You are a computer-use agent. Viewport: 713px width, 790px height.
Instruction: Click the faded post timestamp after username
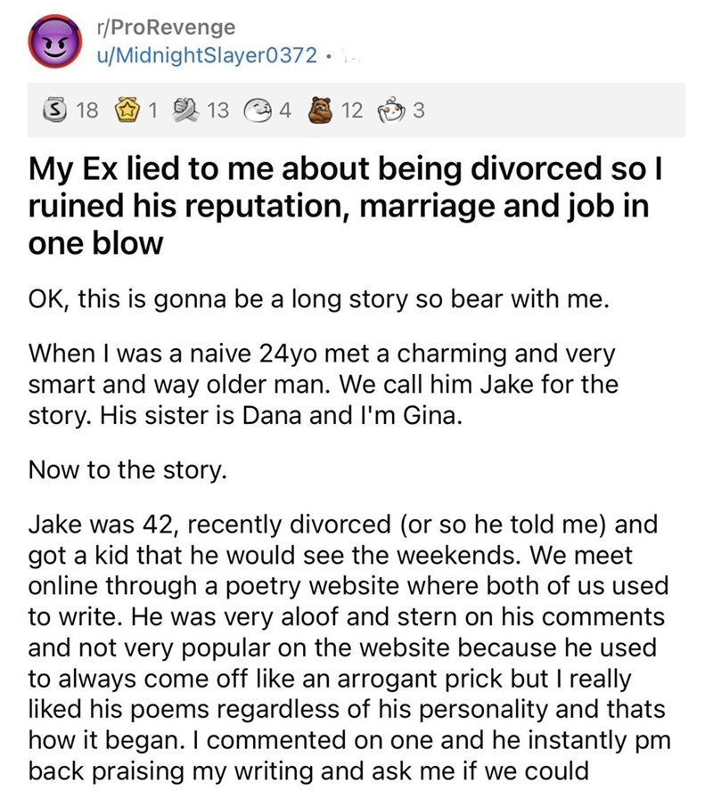click(x=347, y=56)
